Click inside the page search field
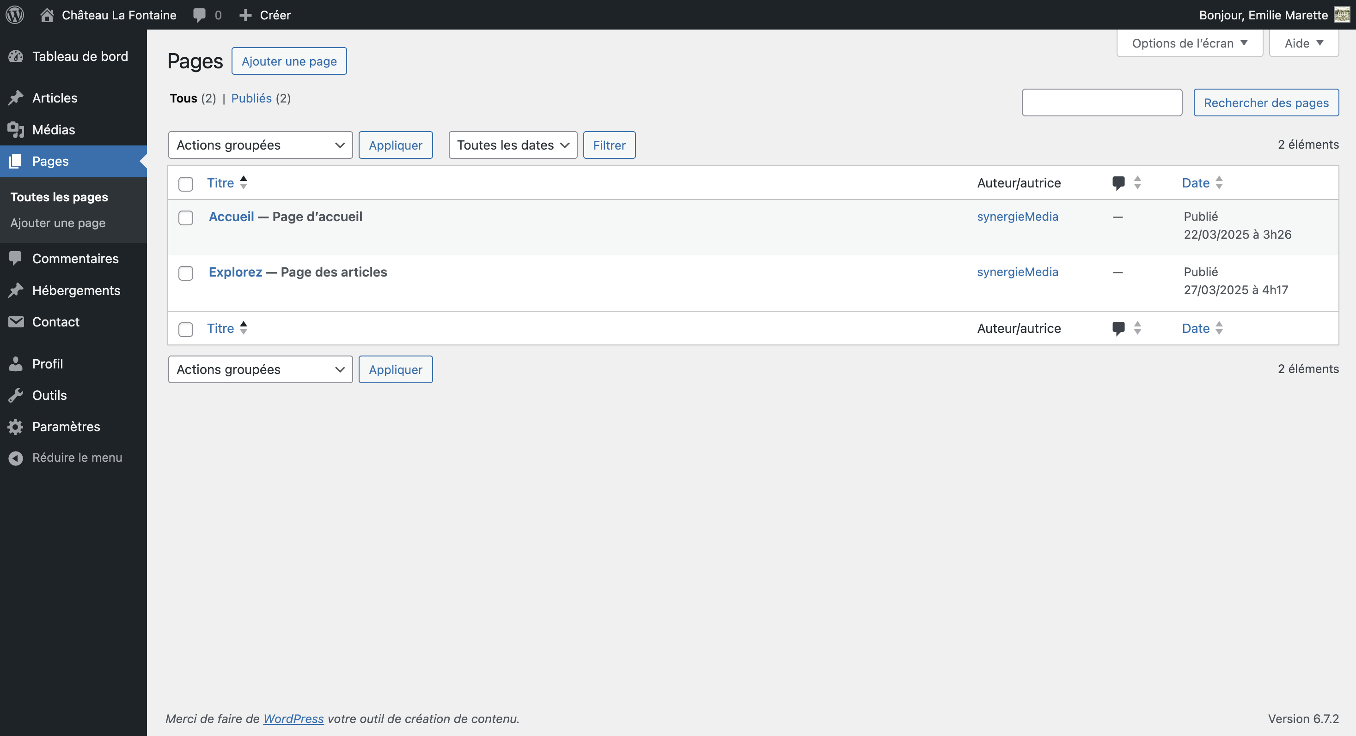Viewport: 1356px width, 736px height. tap(1102, 103)
